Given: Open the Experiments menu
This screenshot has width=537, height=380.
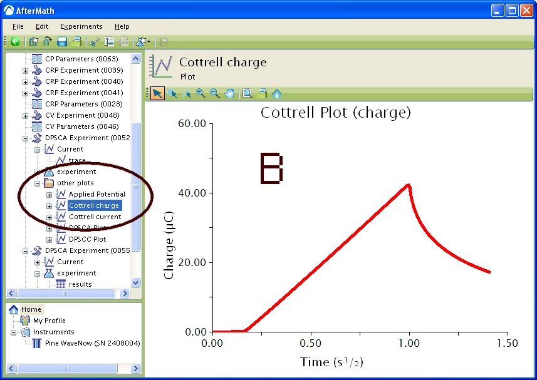Looking at the screenshot, I should click(x=81, y=26).
